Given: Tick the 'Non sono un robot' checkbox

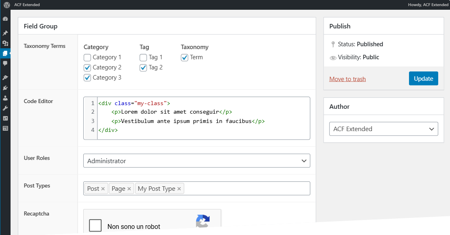Looking at the screenshot, I should (95, 225).
